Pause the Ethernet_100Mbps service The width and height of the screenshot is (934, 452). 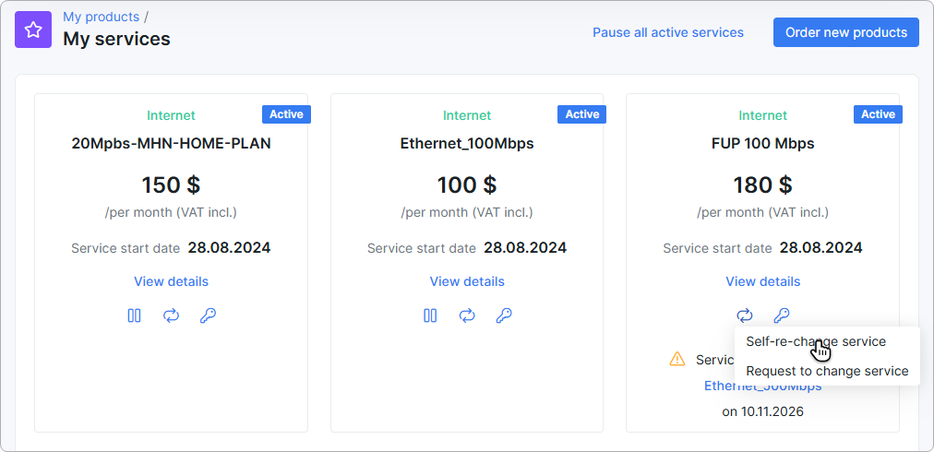tap(430, 315)
